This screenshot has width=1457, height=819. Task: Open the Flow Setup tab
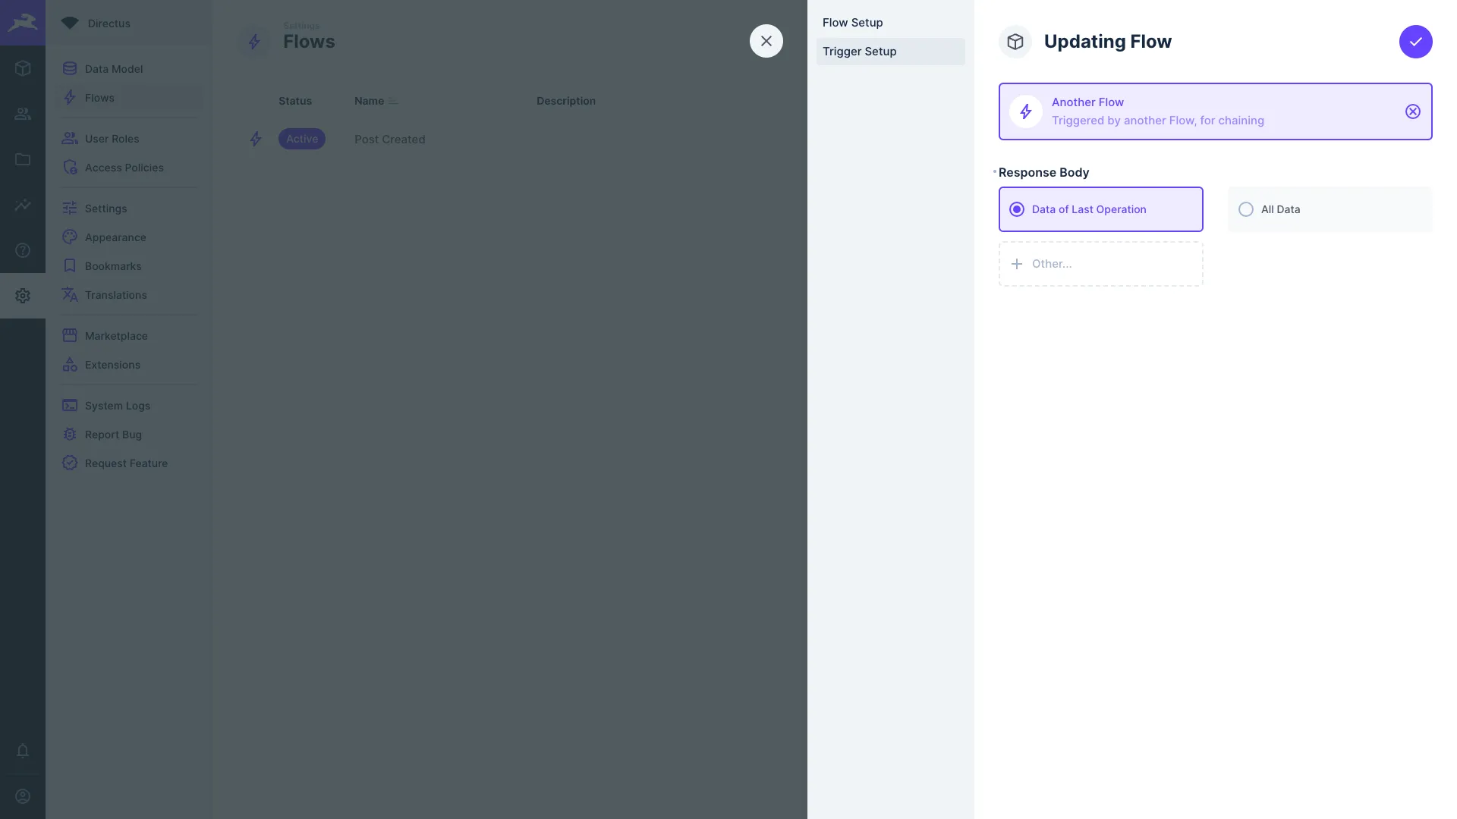click(851, 23)
